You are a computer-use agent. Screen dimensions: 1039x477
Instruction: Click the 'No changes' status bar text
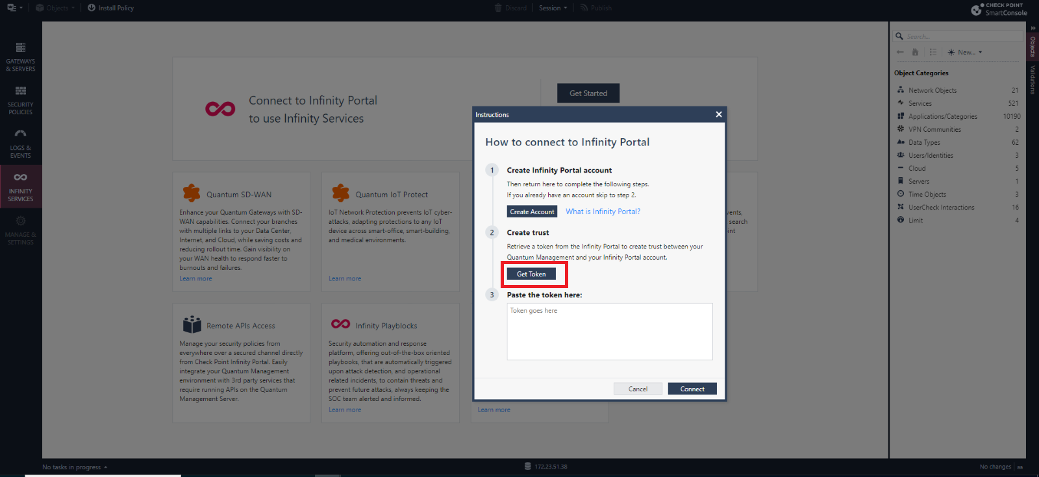(995, 467)
